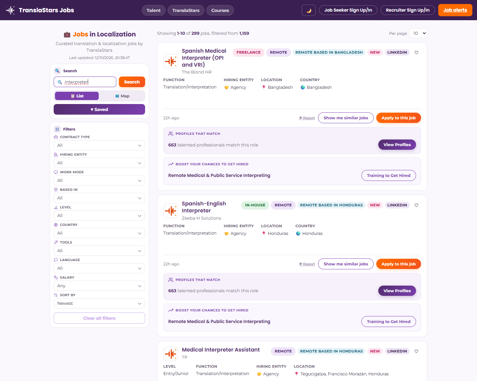The height and width of the screenshot is (381, 477).
Task: Open the Hiring Entity filter dropdown
Action: coord(99,163)
